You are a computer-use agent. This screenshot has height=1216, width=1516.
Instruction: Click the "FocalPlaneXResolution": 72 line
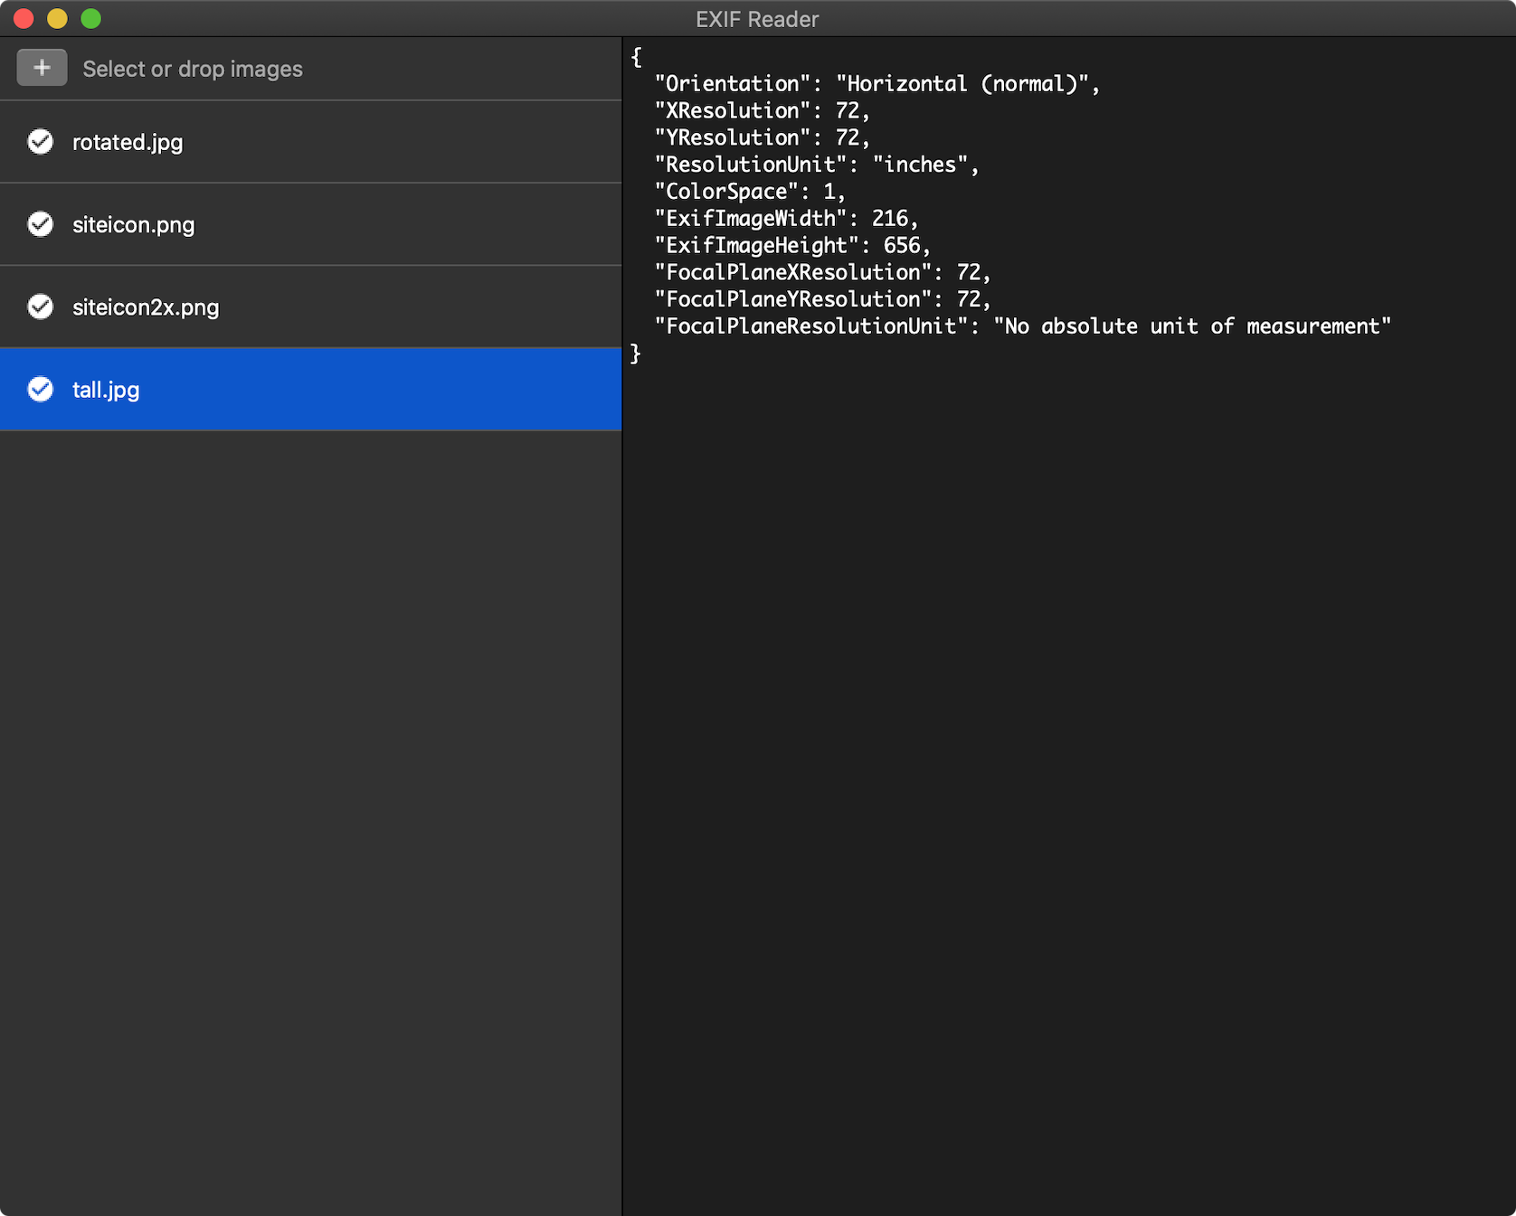click(x=822, y=272)
